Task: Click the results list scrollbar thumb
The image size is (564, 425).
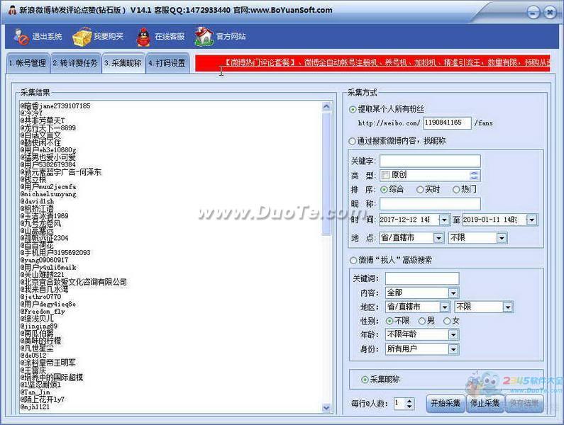Action: pyautogui.click(x=326, y=174)
